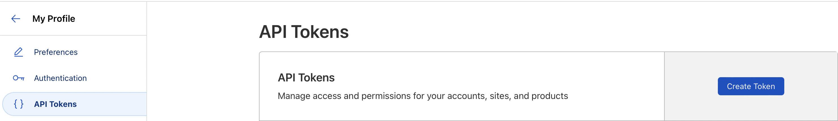Click the 'Manage access and permissions' description text
Screen dimensions: 838x121
pyautogui.click(x=423, y=96)
